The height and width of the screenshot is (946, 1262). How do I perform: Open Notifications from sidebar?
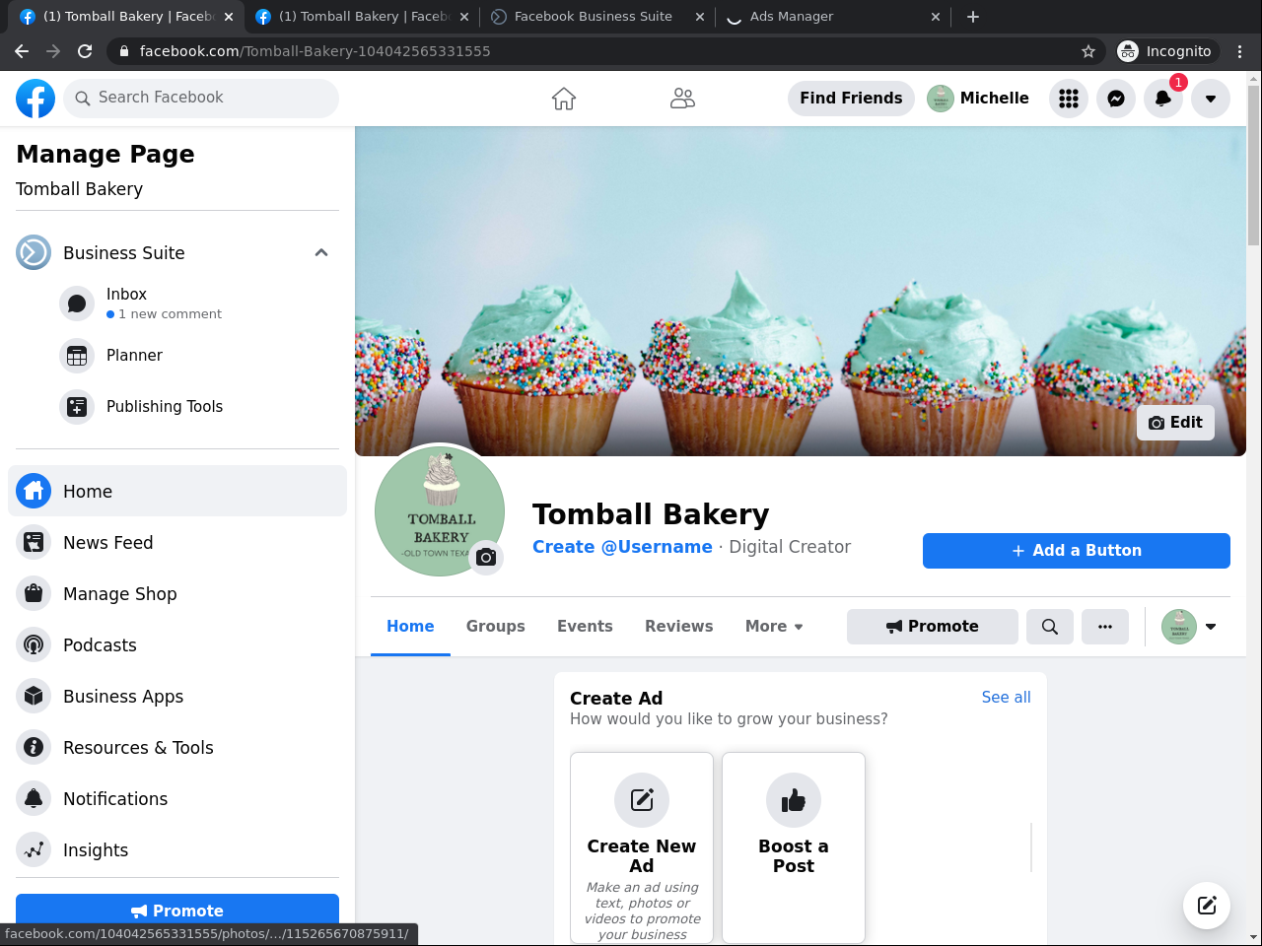tap(177, 798)
